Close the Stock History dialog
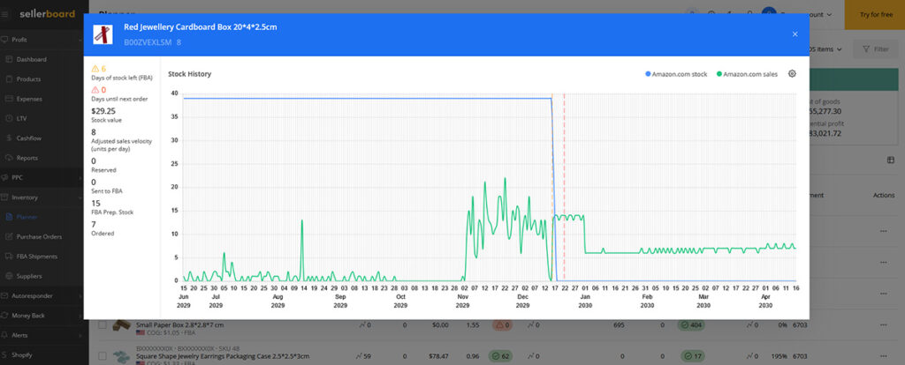 click(795, 34)
